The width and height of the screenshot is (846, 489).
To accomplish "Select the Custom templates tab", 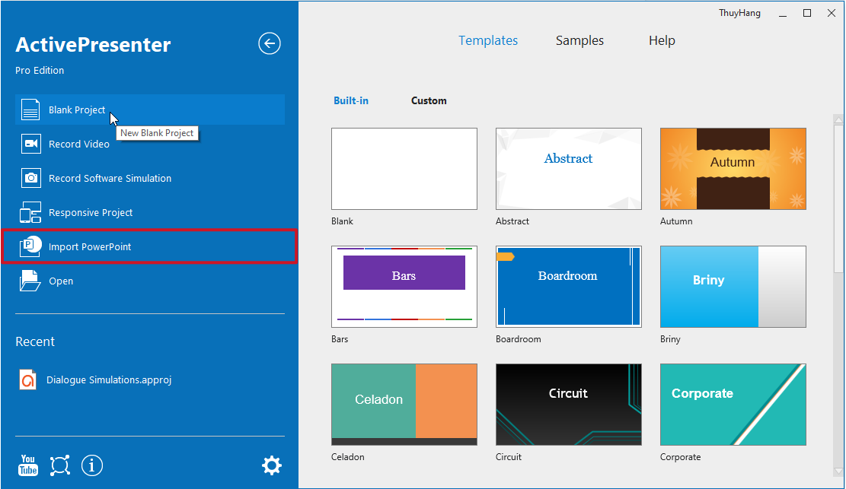I will coord(429,100).
